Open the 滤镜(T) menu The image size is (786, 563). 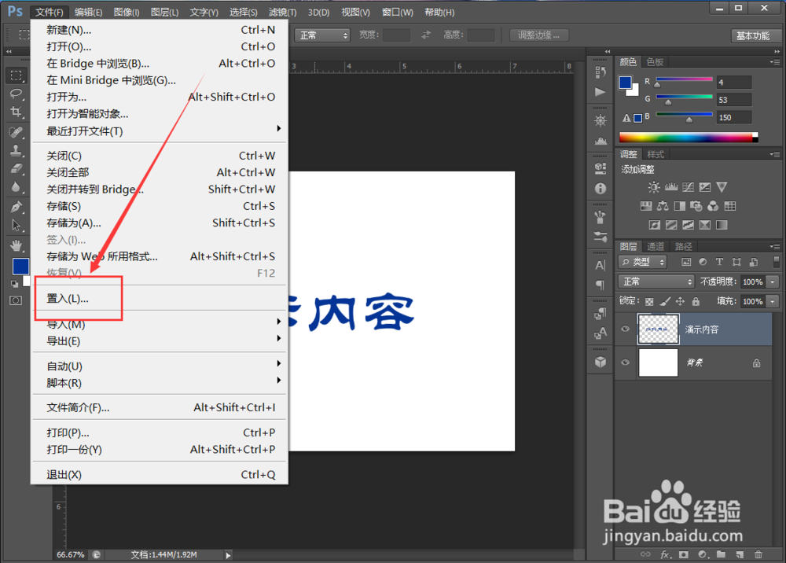coord(282,12)
